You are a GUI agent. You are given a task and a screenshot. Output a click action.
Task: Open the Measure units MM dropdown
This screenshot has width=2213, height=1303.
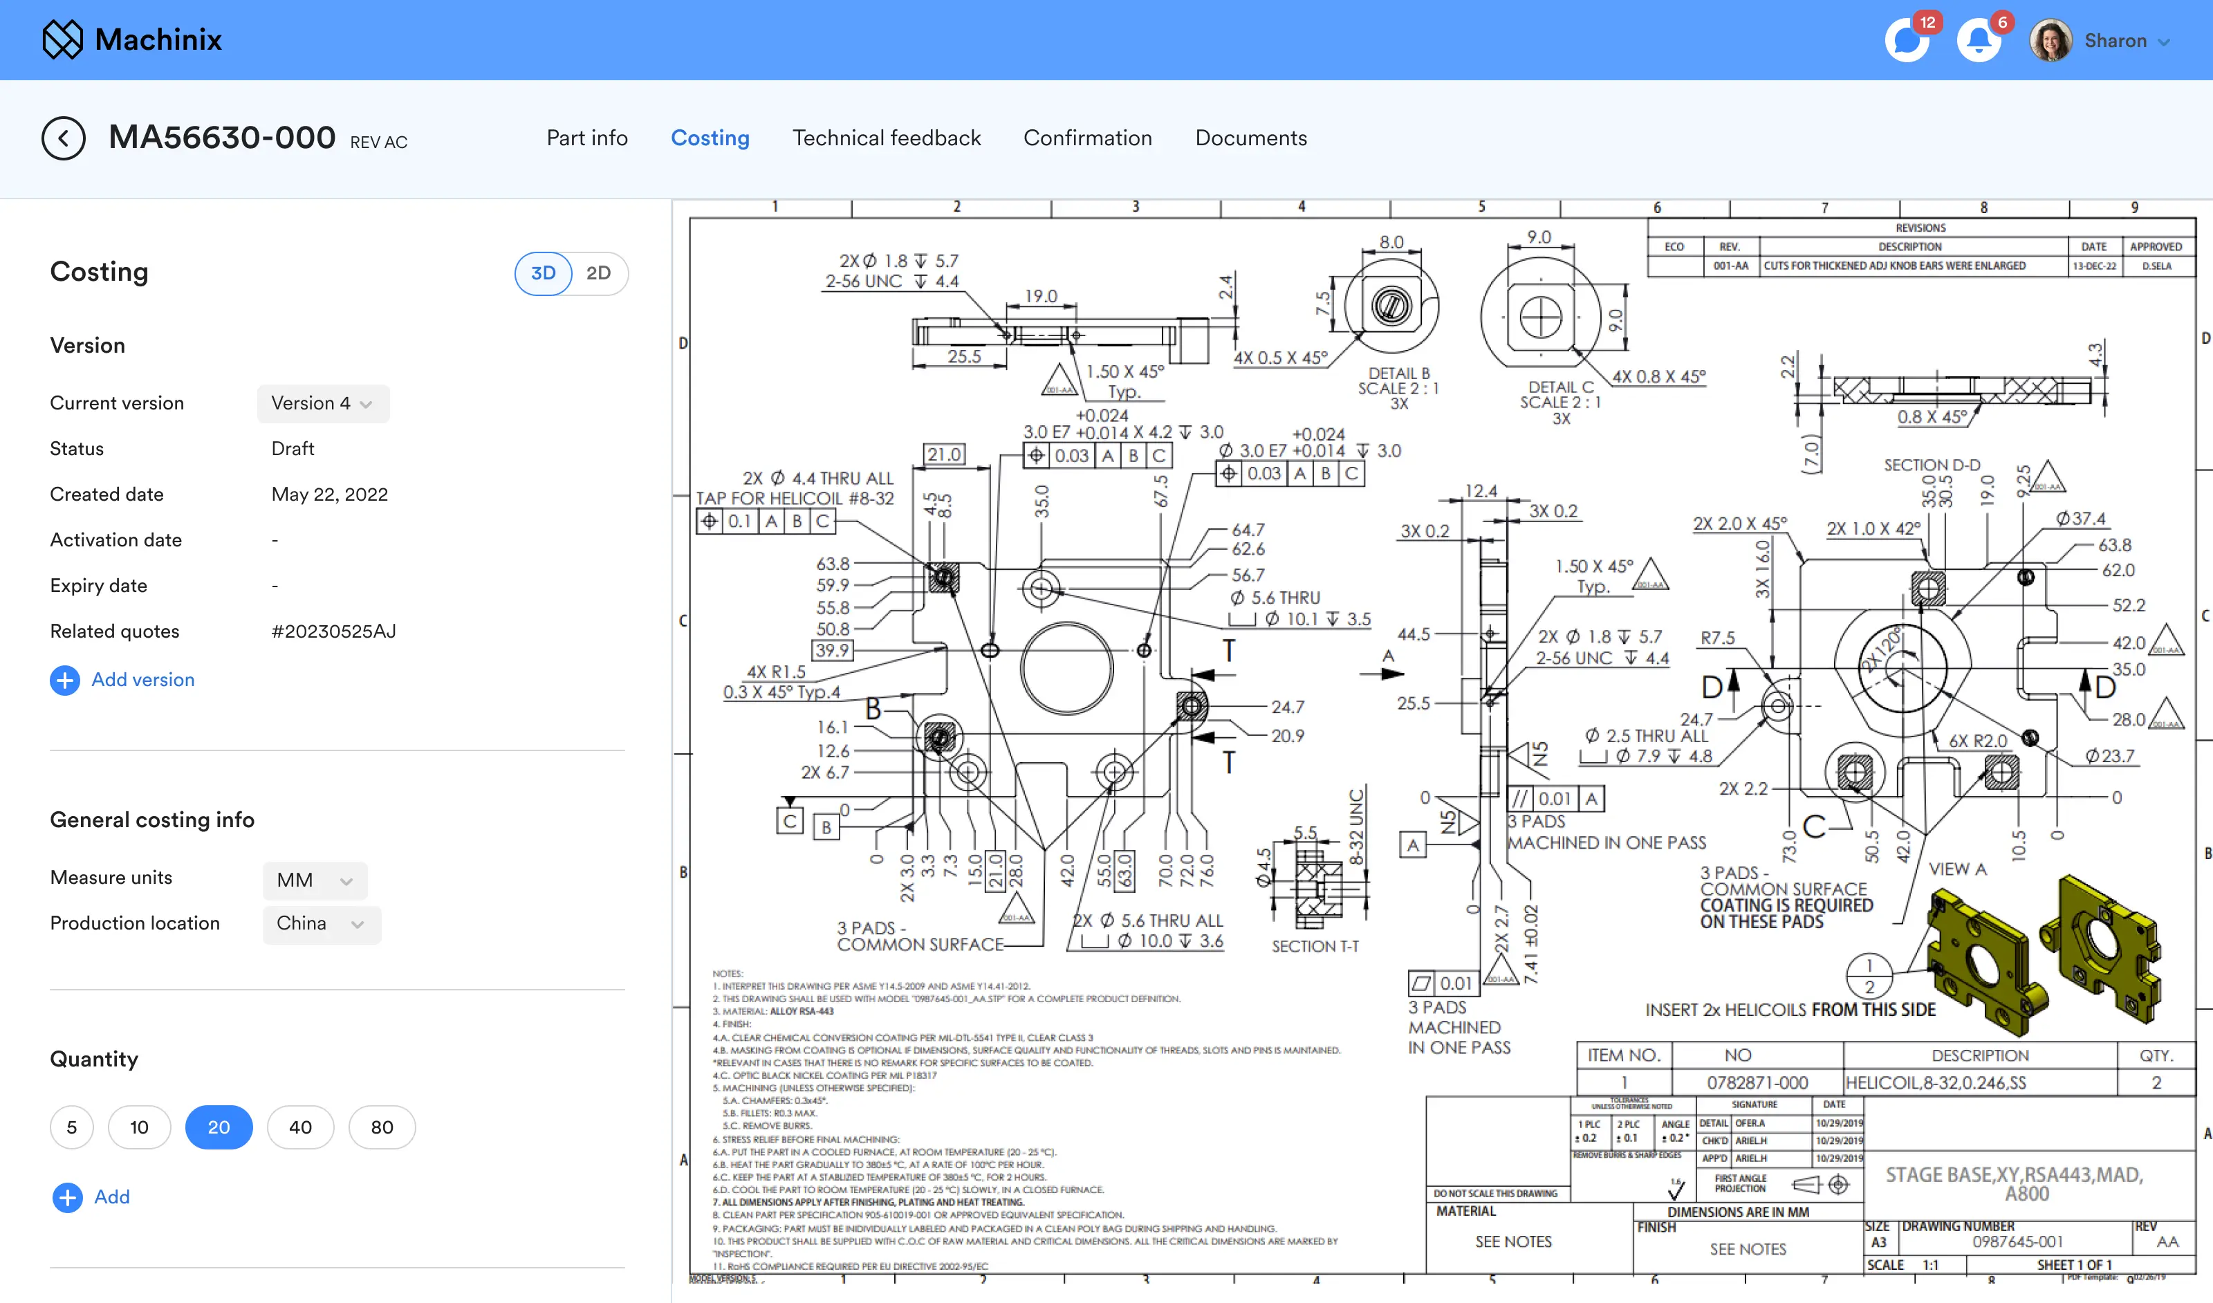click(315, 880)
